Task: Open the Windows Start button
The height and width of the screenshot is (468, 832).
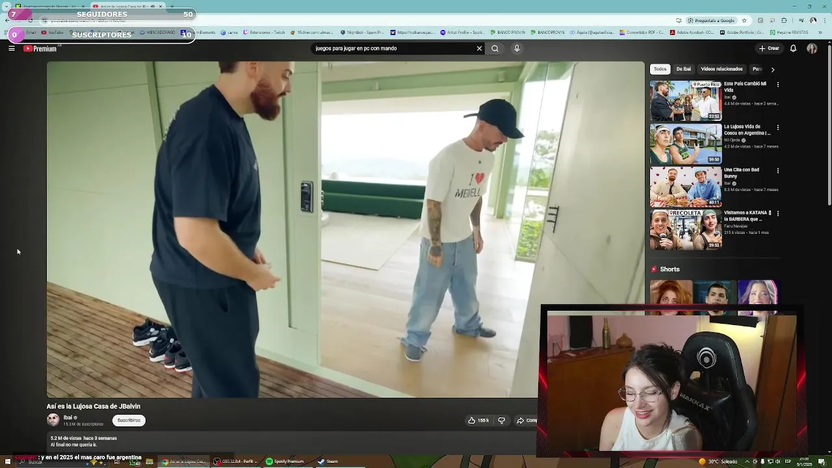Action: [x=8, y=461]
